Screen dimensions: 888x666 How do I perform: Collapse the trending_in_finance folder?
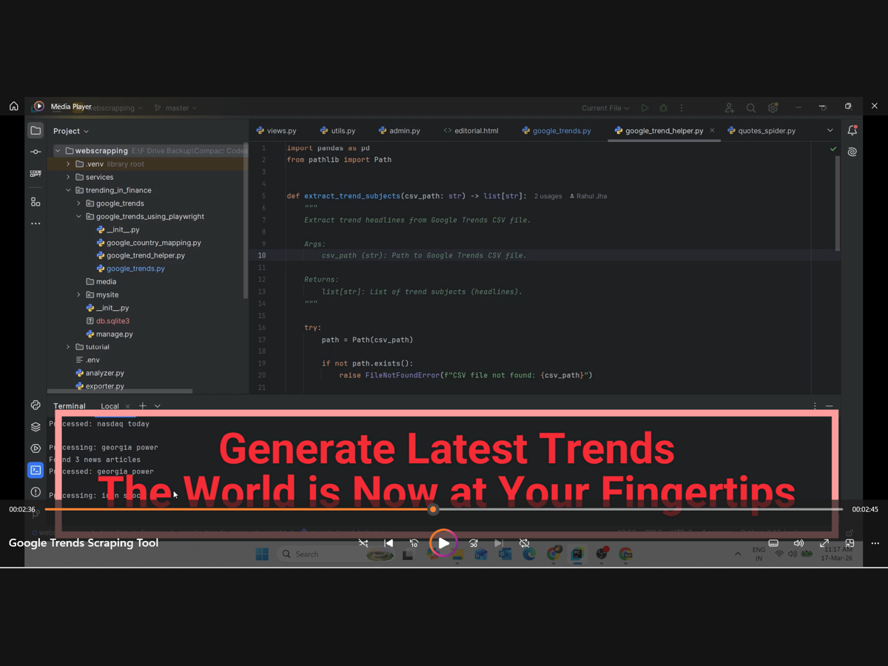69,190
